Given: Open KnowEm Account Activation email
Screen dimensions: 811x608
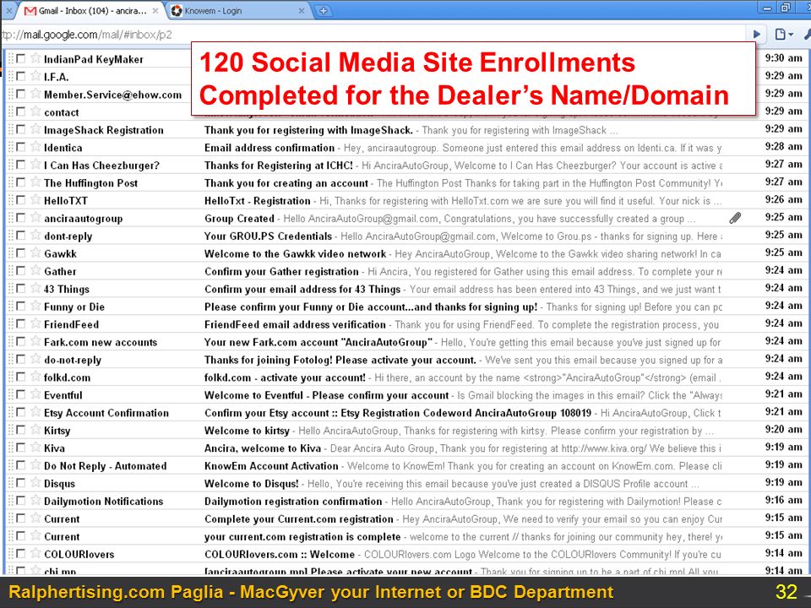Looking at the screenshot, I should pyautogui.click(x=271, y=466).
